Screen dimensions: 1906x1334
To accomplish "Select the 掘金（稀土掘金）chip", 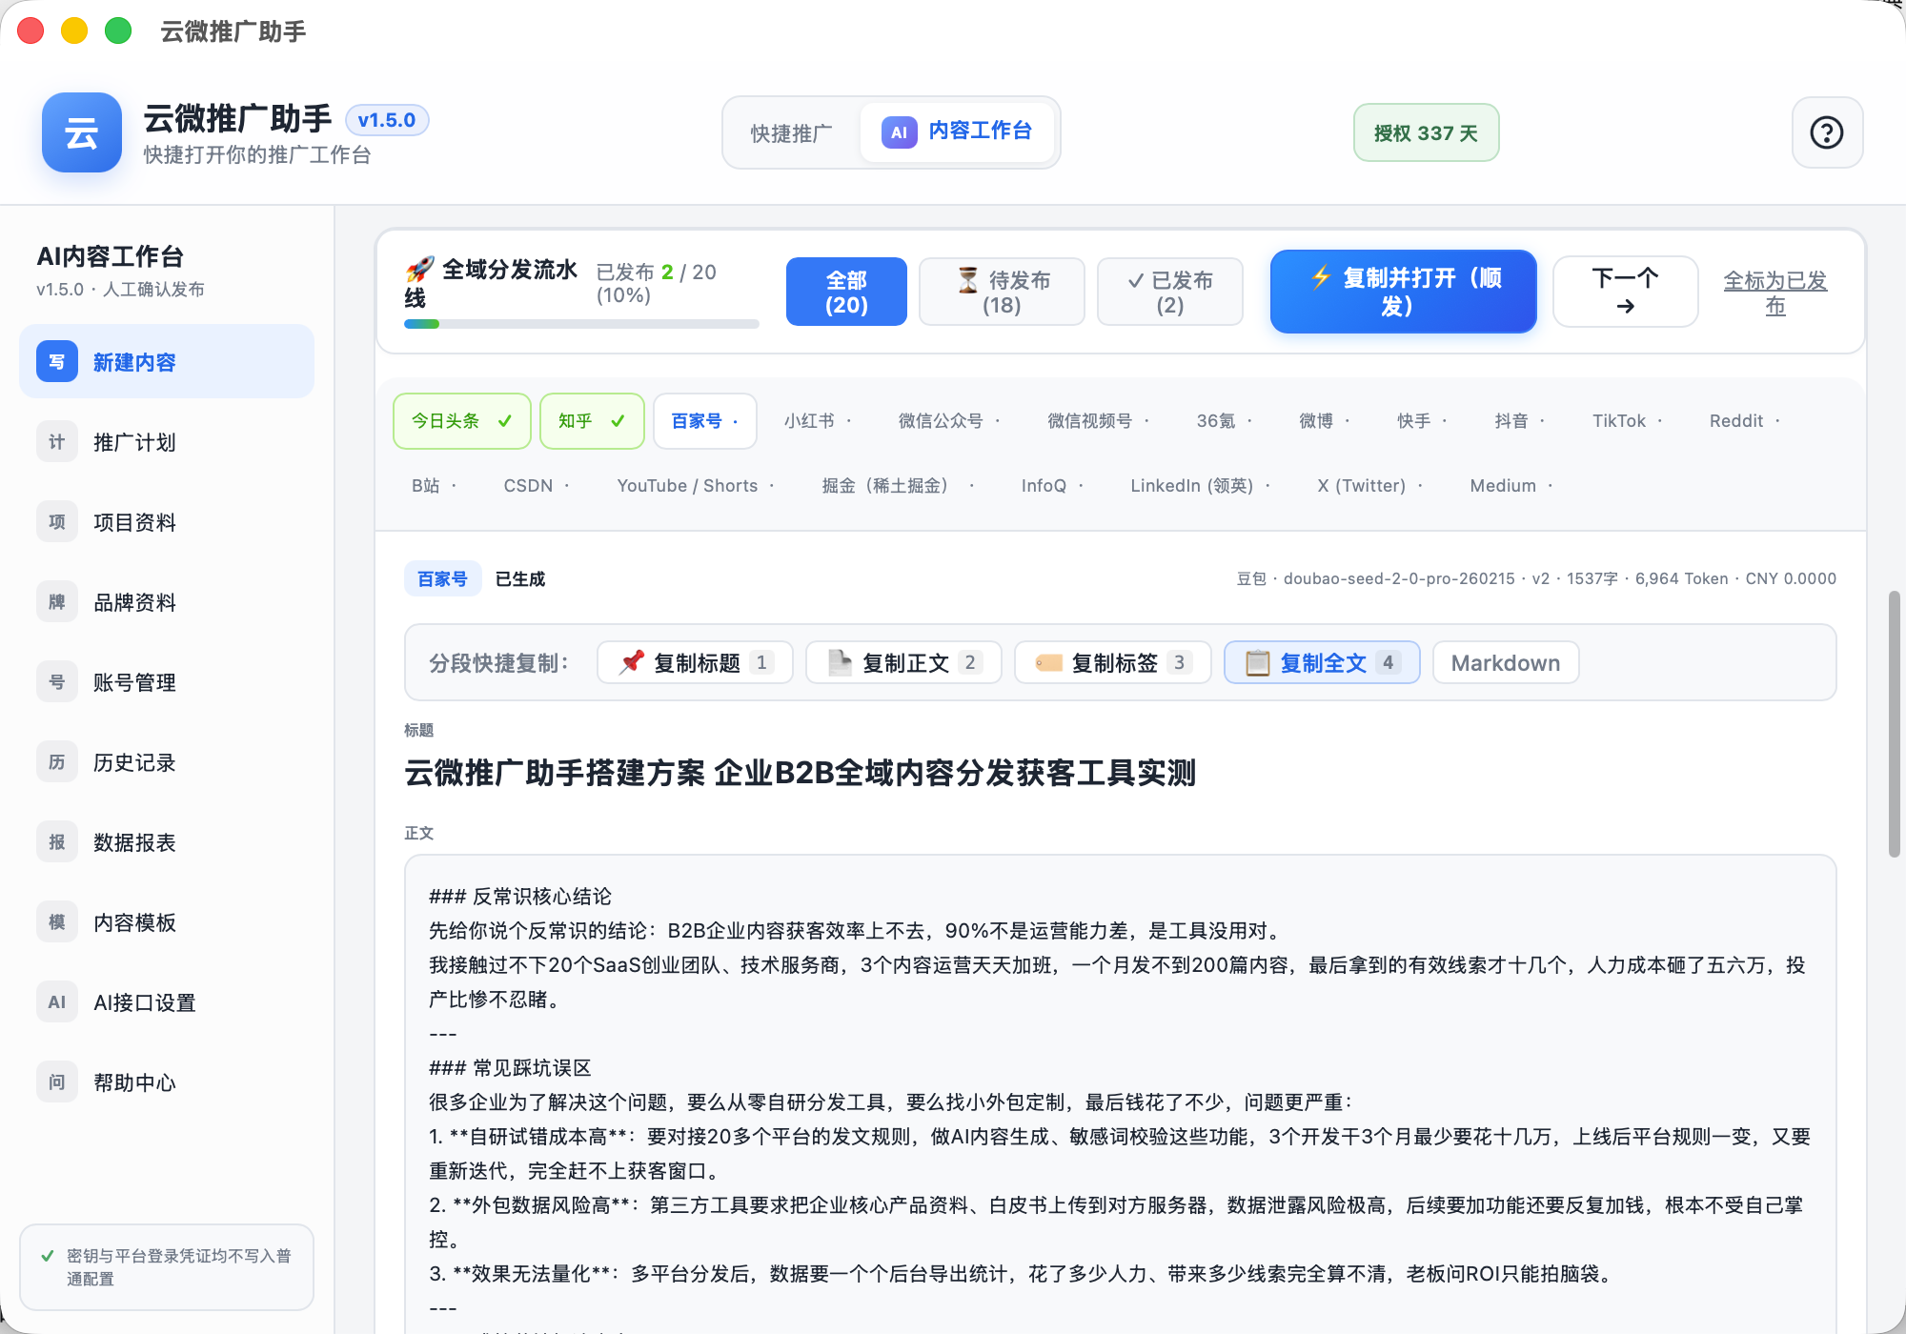I will (898, 486).
